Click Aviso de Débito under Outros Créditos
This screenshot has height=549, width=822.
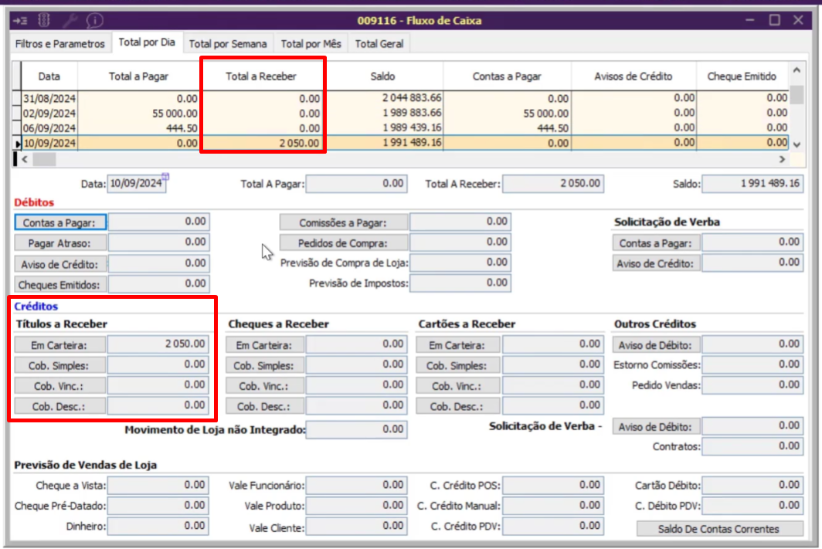coord(656,345)
